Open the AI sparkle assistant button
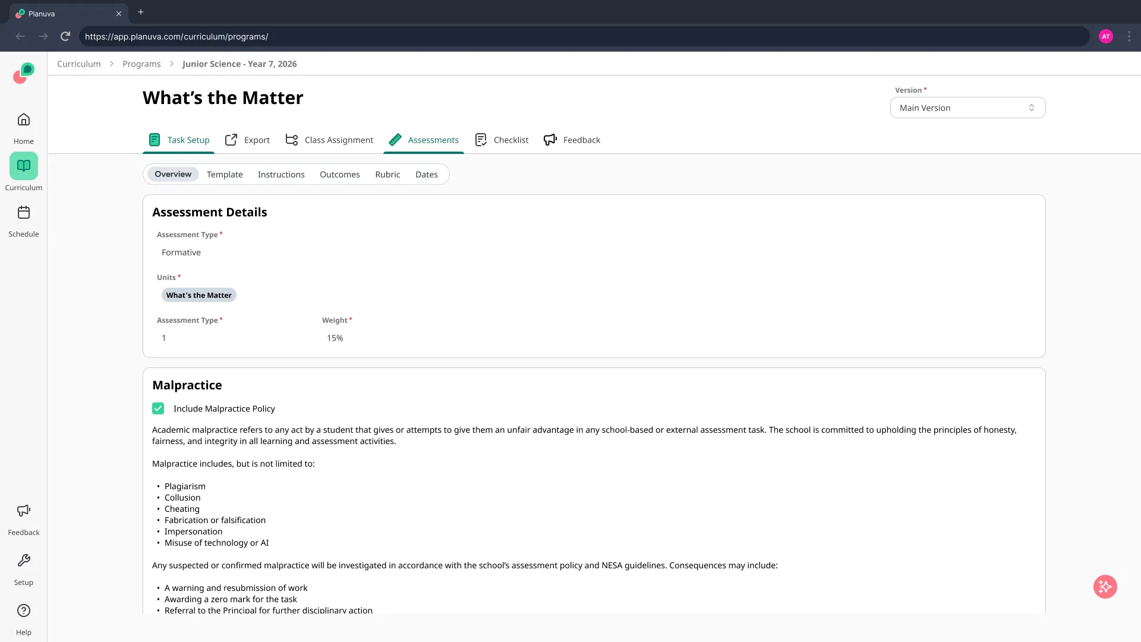 [x=1105, y=587]
